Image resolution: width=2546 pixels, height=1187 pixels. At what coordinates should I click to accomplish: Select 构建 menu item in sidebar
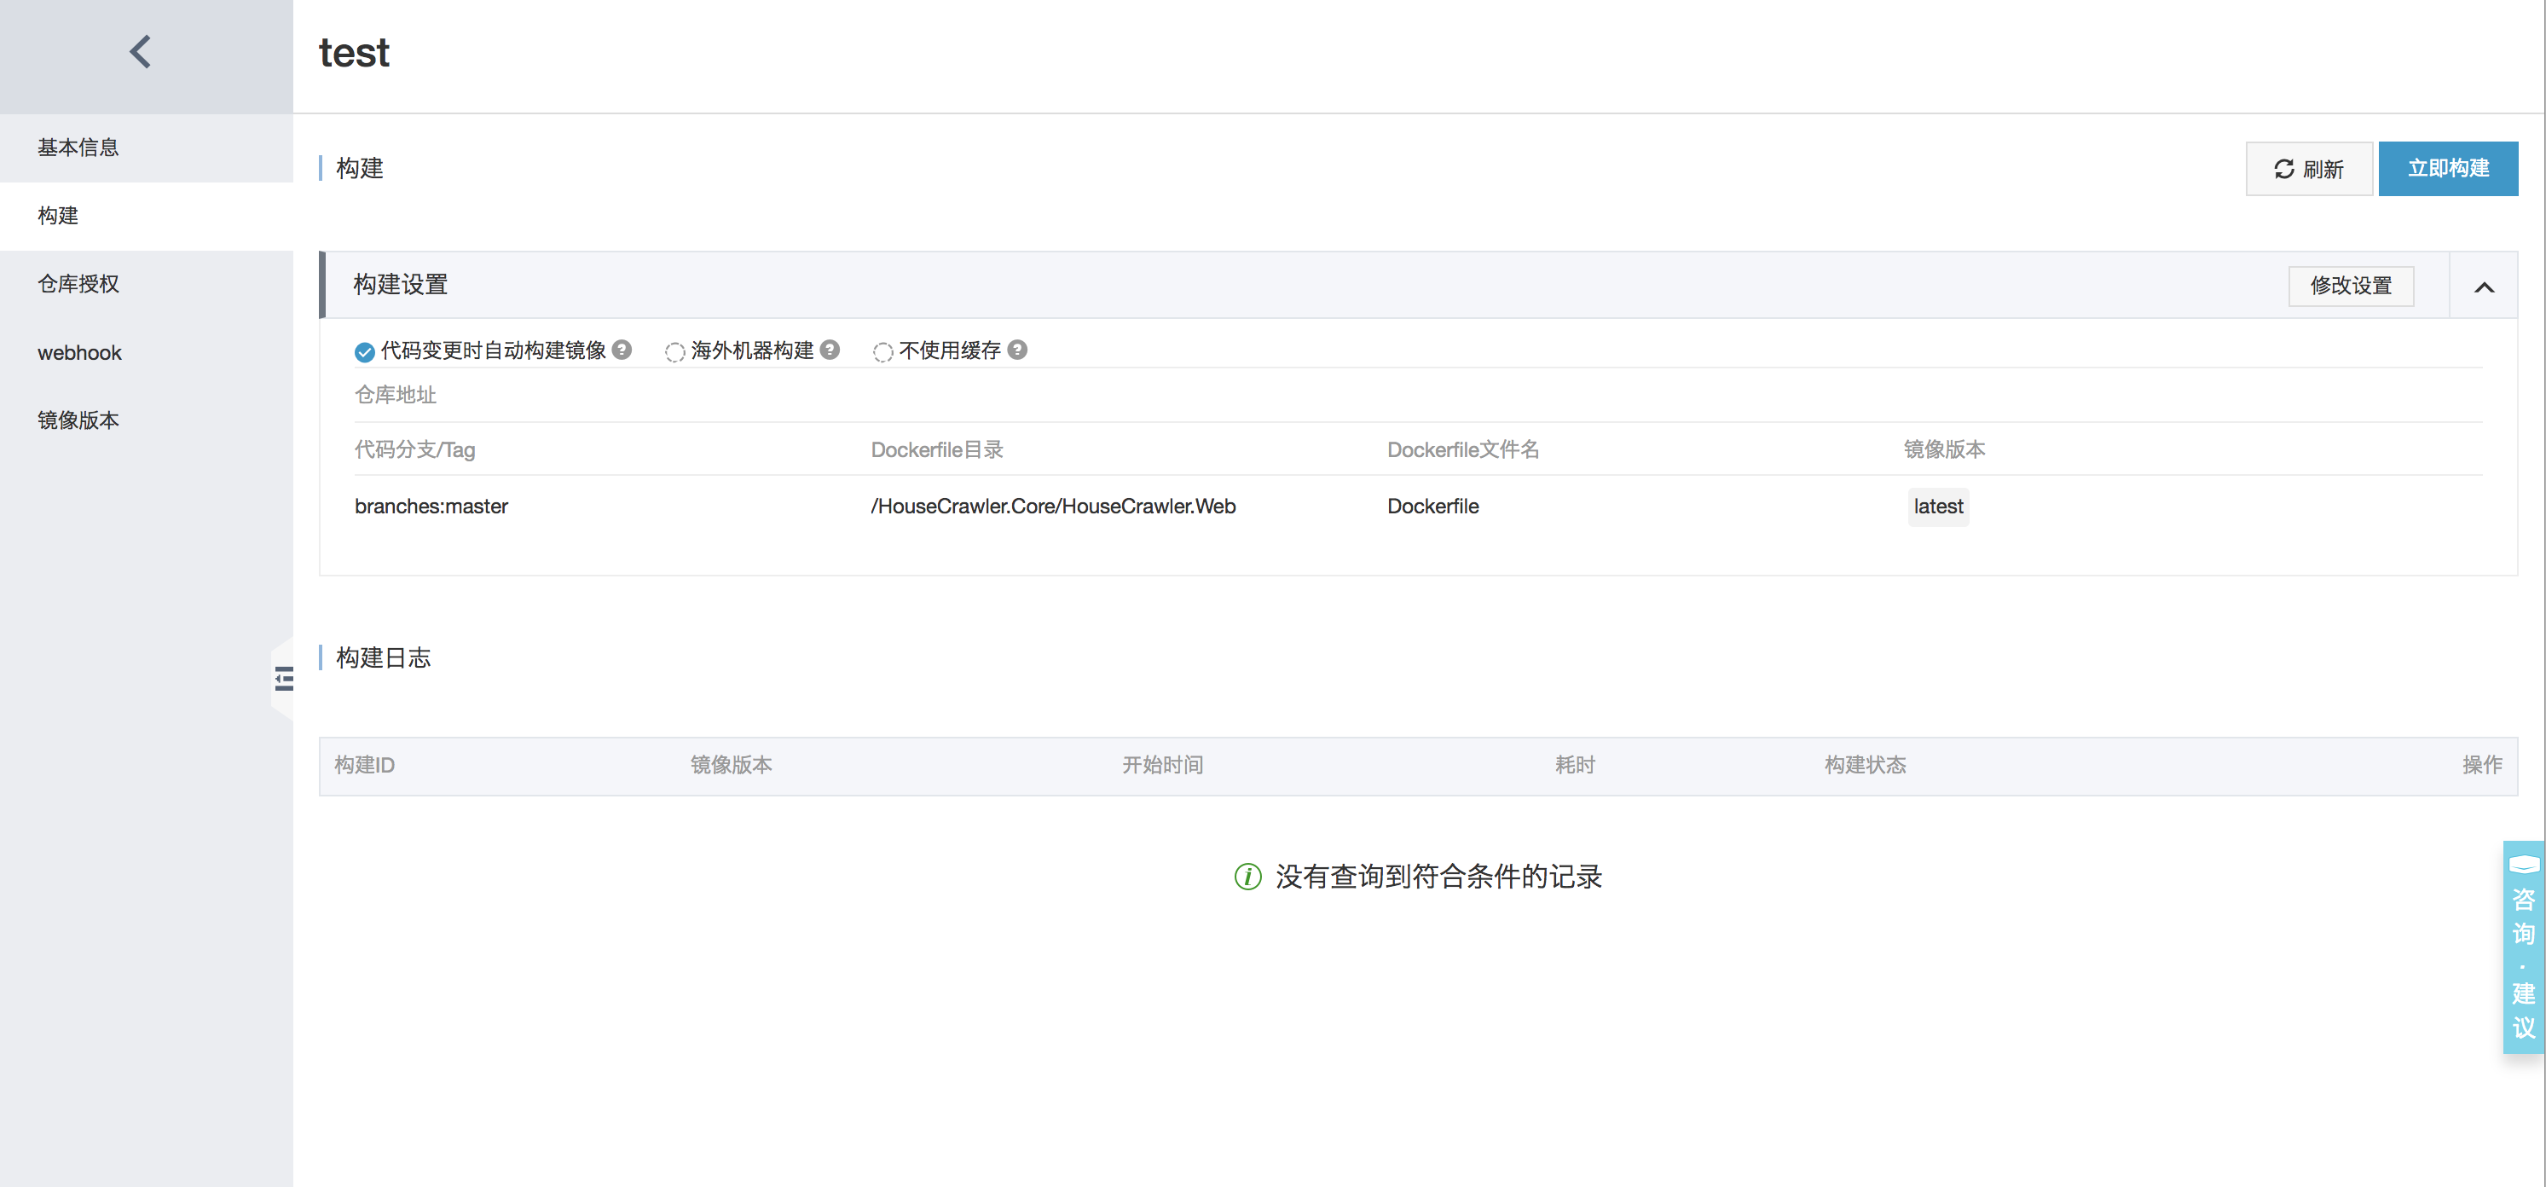(x=57, y=214)
